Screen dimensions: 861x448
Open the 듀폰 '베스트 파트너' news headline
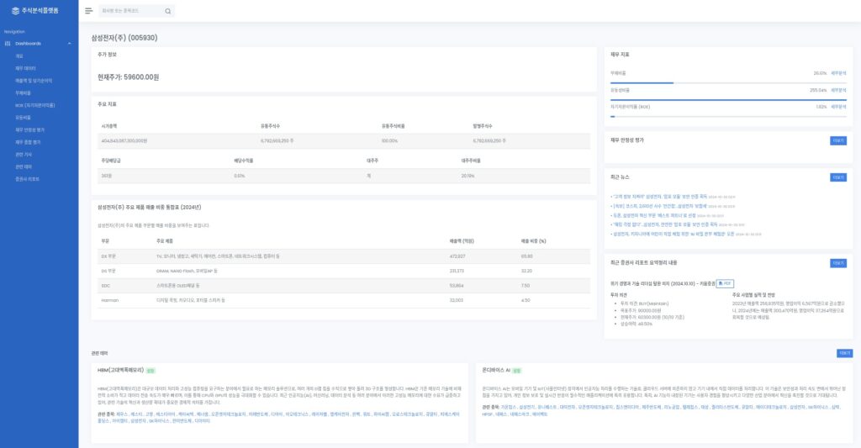[x=654, y=215]
